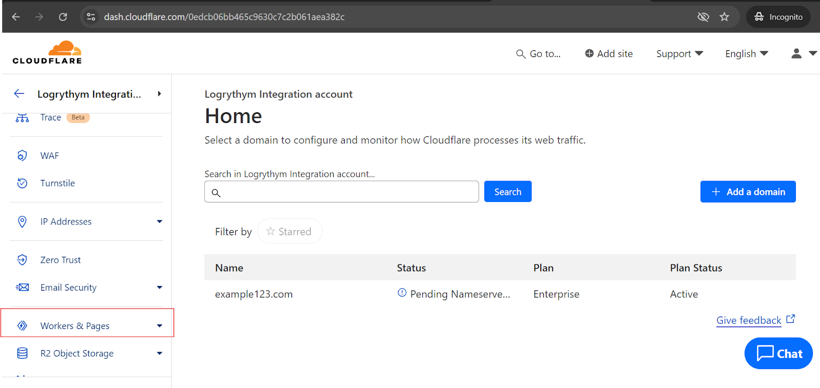Click the Cloudflare logo
This screenshot has height=388, width=820.
click(47, 53)
